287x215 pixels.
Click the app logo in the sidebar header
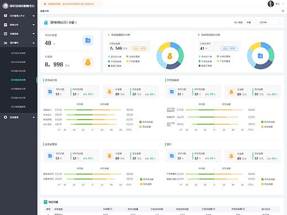point(6,6)
